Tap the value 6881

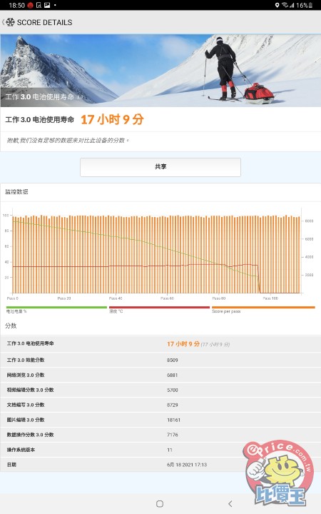[x=173, y=375]
